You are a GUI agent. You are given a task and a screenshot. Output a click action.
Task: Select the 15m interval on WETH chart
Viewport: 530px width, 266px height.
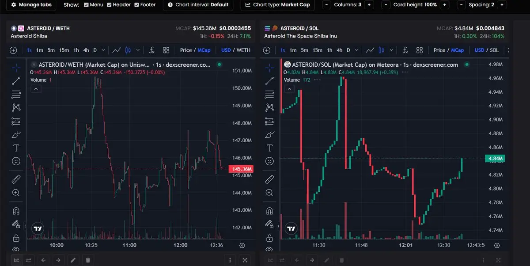64,50
